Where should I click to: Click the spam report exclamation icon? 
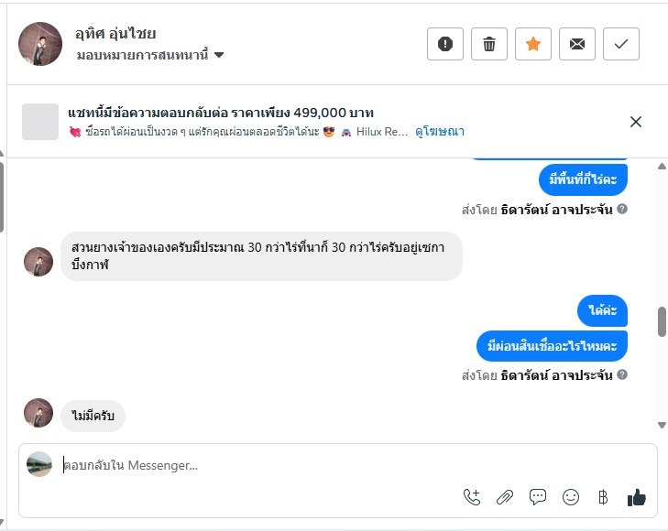pyautogui.click(x=445, y=44)
